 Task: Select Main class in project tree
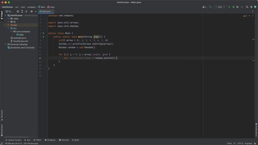coord(20,35)
